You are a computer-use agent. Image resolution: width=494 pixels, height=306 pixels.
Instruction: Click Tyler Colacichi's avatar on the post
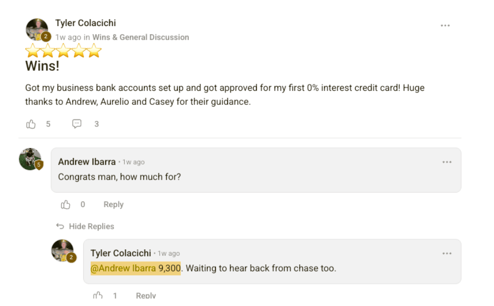37,30
